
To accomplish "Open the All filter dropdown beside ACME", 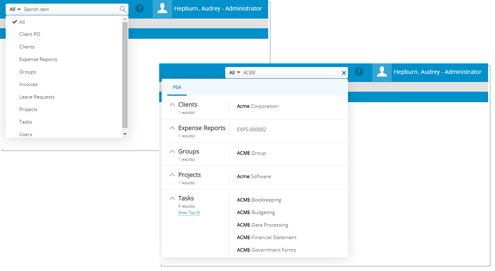I will (235, 73).
